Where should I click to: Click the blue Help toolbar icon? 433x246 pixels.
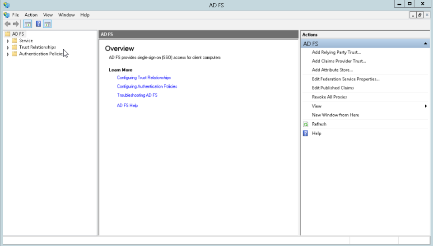tap(38, 24)
